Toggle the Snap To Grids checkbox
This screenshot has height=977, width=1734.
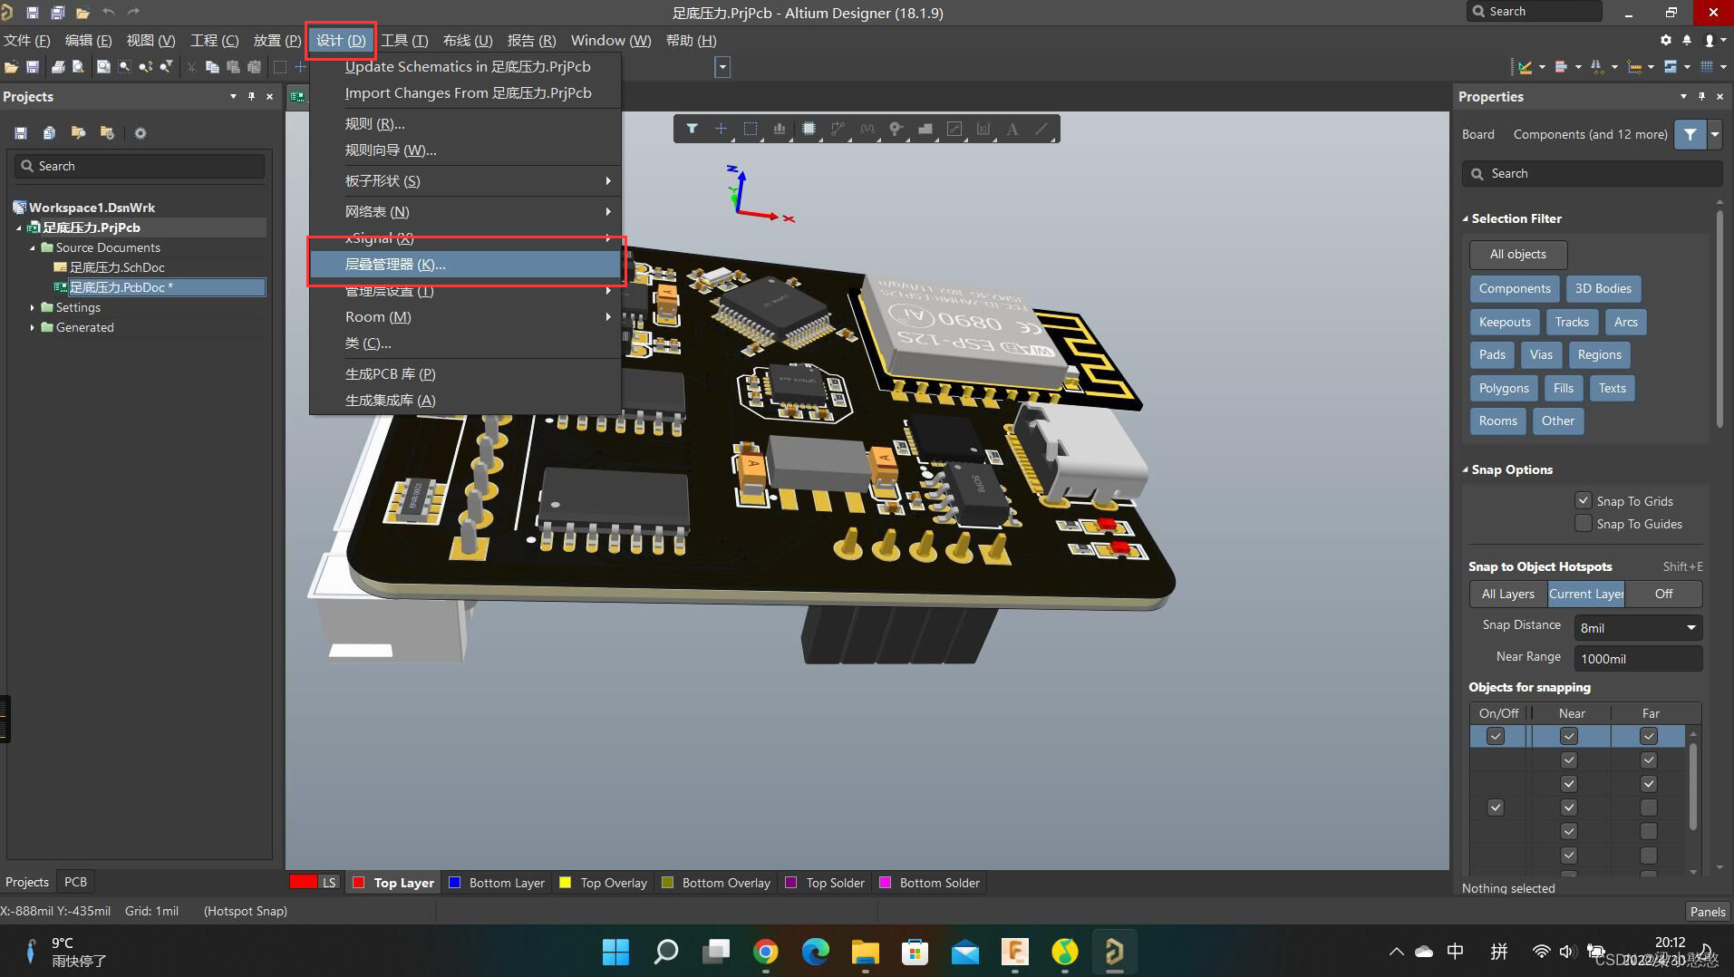[1583, 500]
